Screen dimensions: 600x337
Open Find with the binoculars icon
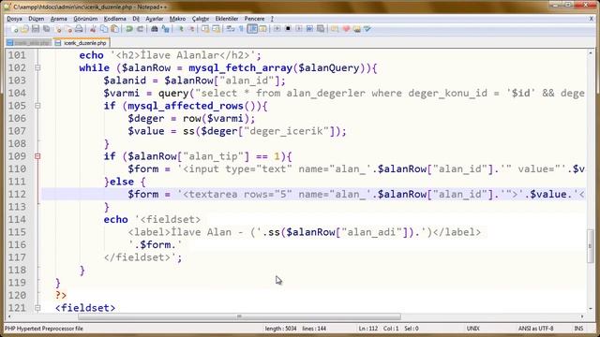tap(154, 29)
